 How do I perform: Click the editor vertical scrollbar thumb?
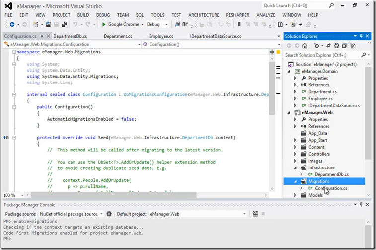(x=272, y=88)
